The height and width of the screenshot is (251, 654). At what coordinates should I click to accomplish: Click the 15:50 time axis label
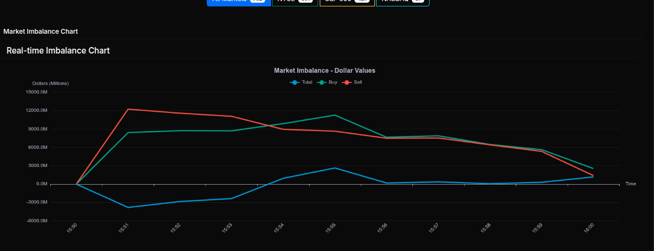pyautogui.click(x=72, y=229)
